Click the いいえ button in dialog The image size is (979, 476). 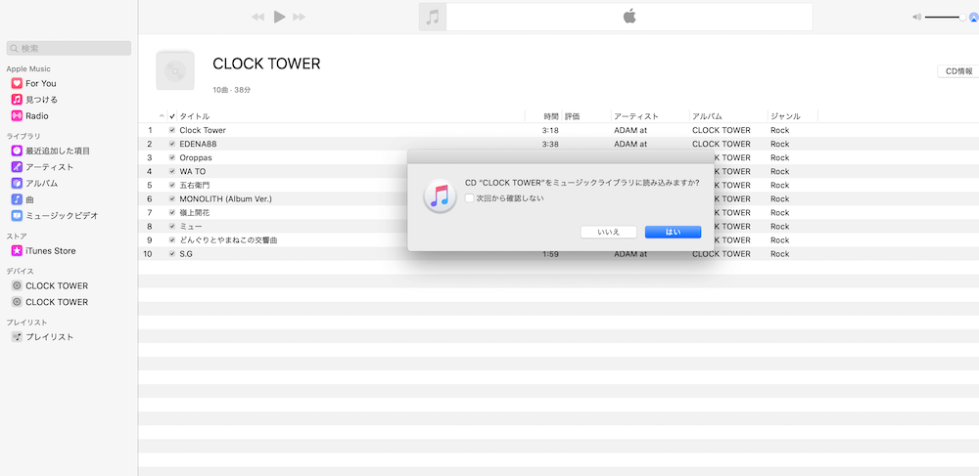[x=609, y=232]
